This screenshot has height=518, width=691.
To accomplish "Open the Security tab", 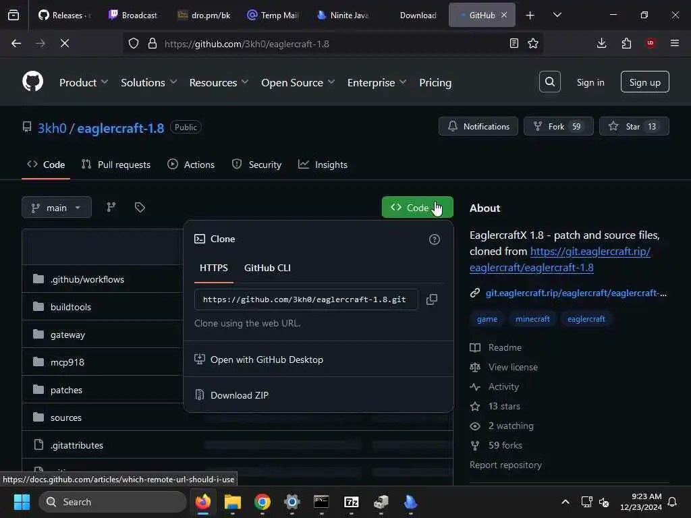I will tap(256, 165).
